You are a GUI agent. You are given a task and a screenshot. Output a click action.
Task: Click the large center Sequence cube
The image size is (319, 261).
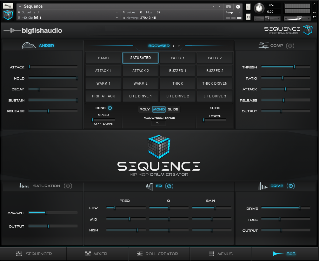point(159,147)
